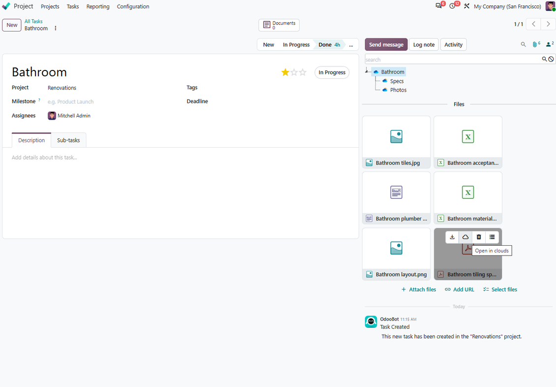556x387 pixels.
Task: Open Bathroom layout.png thumbnail
Action: pos(397,254)
